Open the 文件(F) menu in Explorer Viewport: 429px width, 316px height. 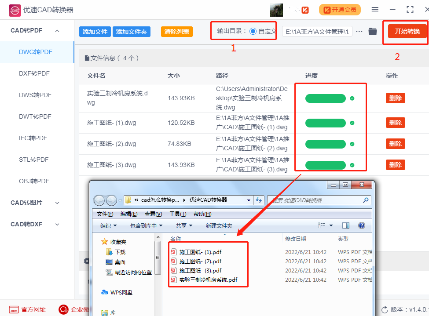pyautogui.click(x=105, y=214)
